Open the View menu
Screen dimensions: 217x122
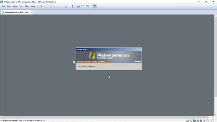point(15,6)
